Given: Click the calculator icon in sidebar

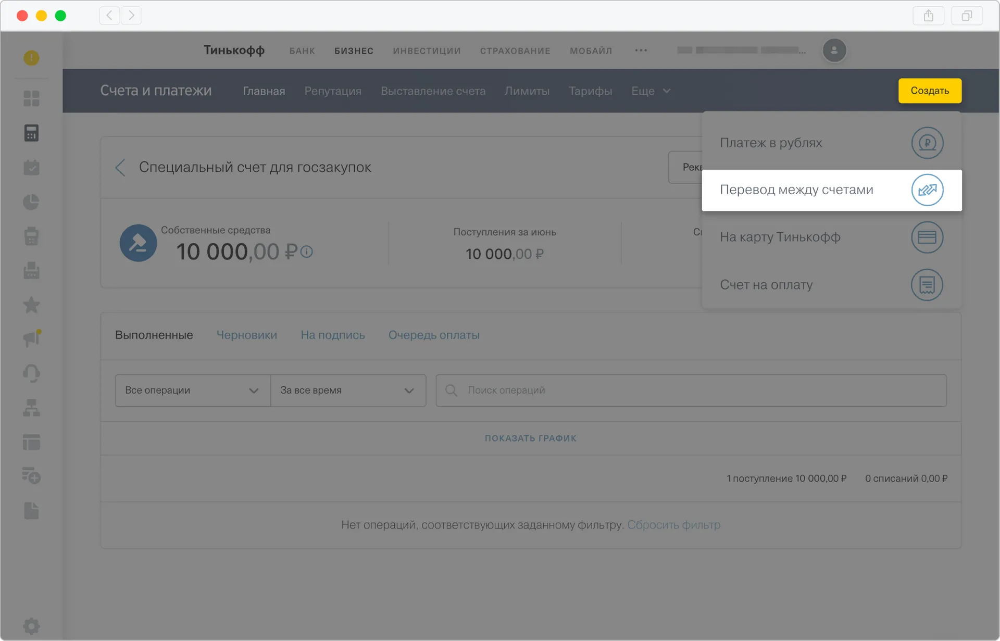Looking at the screenshot, I should tap(31, 133).
